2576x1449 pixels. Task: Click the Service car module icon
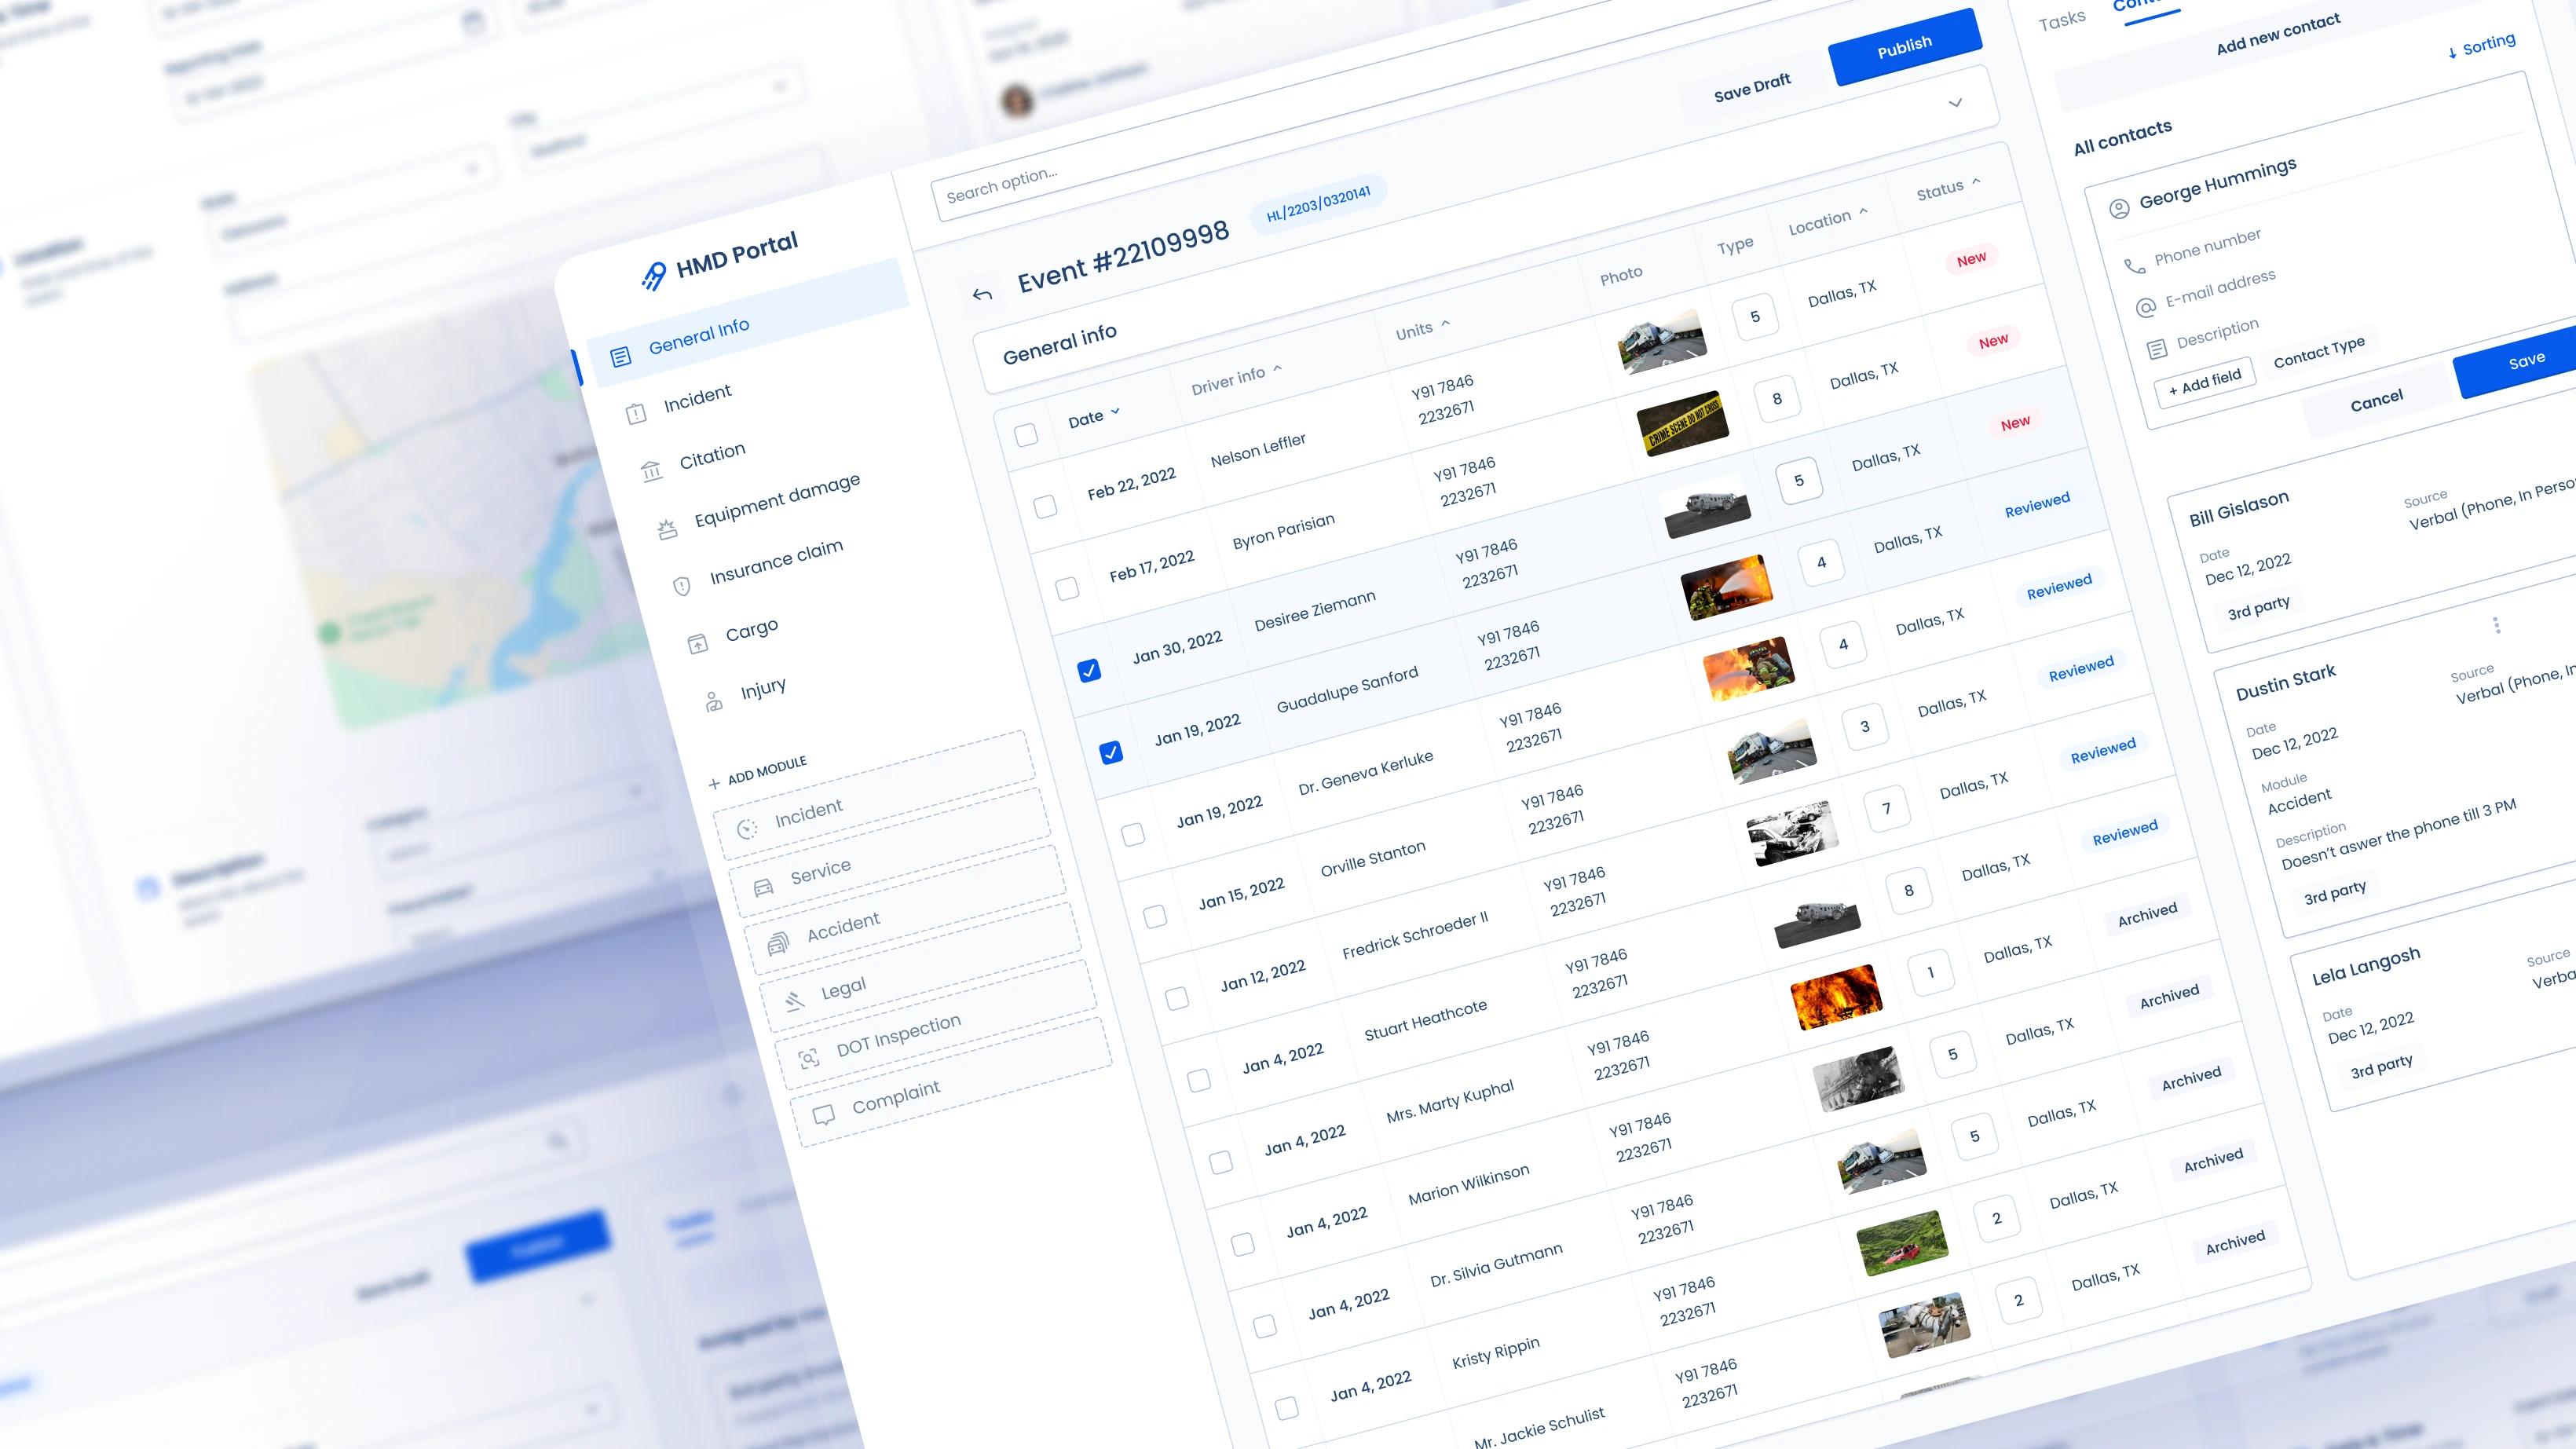point(763,886)
